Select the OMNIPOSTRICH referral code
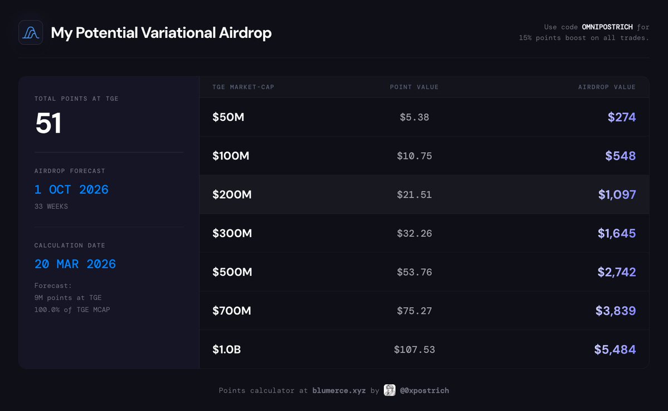The height and width of the screenshot is (411, 668). 607,27
